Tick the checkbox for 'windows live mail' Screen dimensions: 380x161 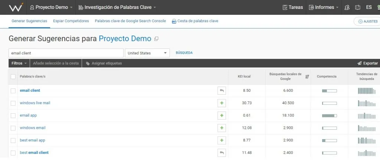tap(13, 103)
